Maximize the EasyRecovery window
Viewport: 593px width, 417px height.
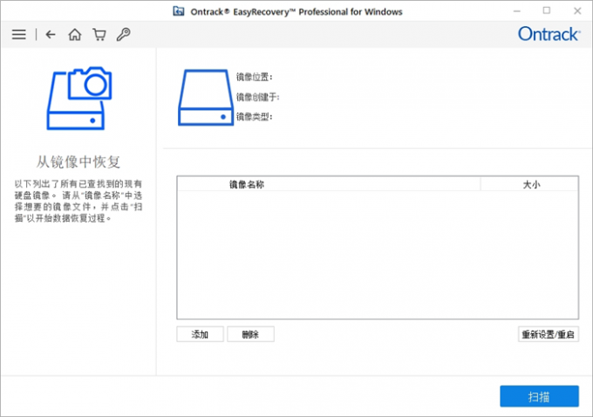click(x=547, y=11)
